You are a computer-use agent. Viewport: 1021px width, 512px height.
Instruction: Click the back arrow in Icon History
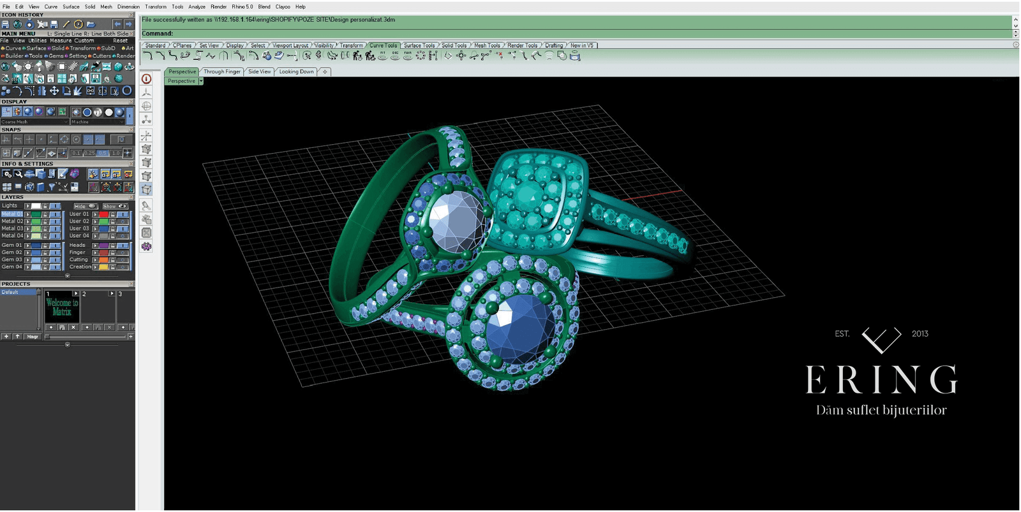(x=117, y=24)
